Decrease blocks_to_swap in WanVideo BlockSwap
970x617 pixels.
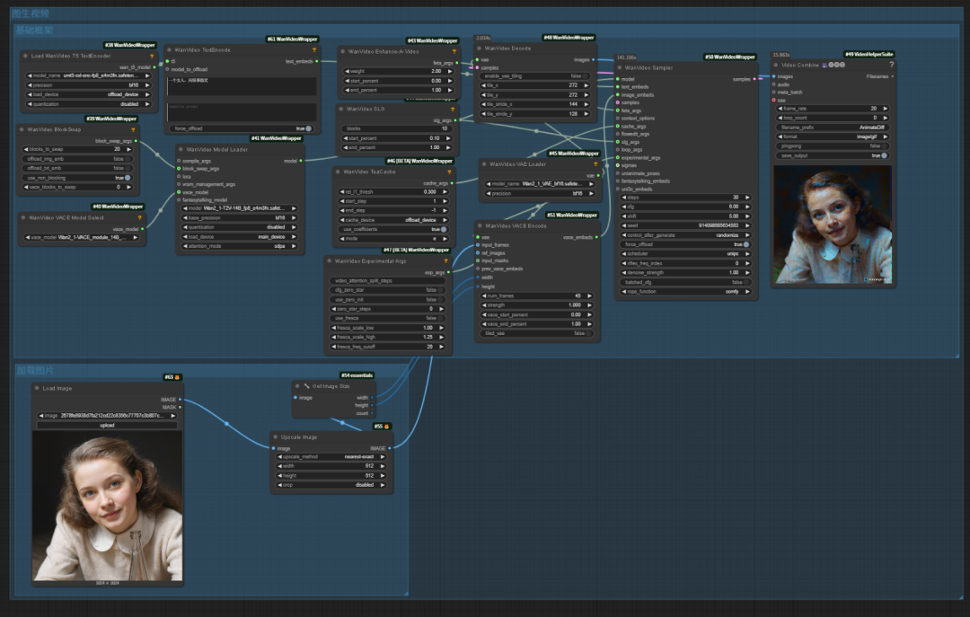[x=26, y=149]
